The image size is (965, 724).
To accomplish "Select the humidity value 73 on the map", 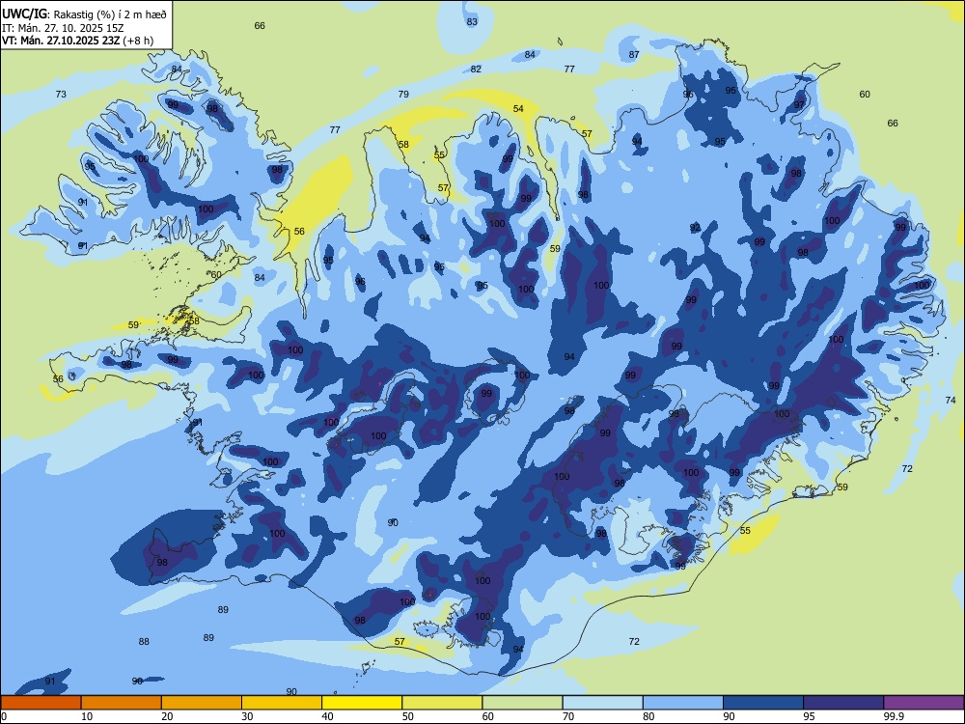I will click(x=61, y=95).
